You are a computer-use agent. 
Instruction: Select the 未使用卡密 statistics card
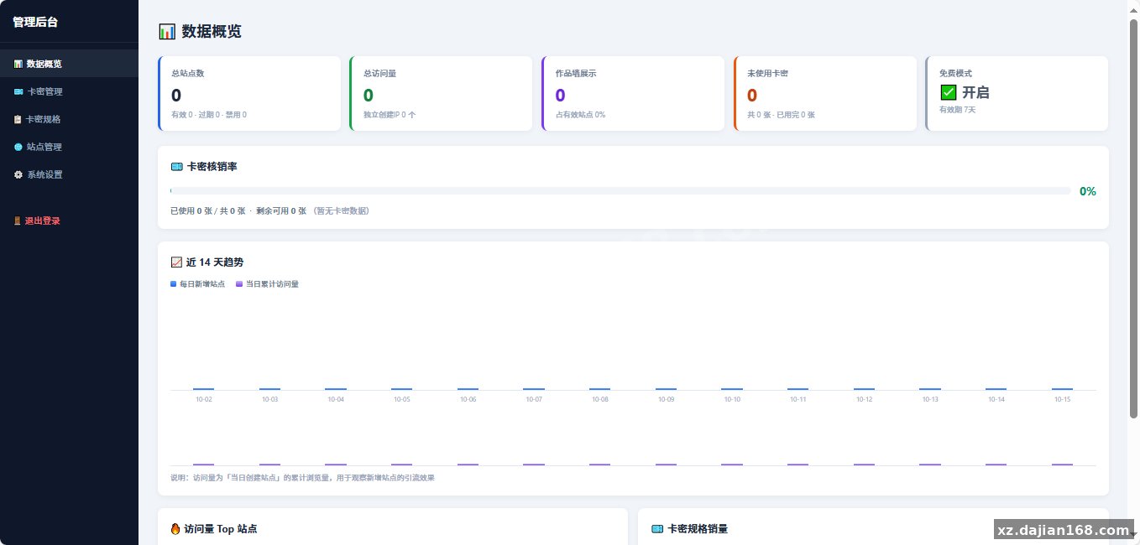tap(825, 93)
